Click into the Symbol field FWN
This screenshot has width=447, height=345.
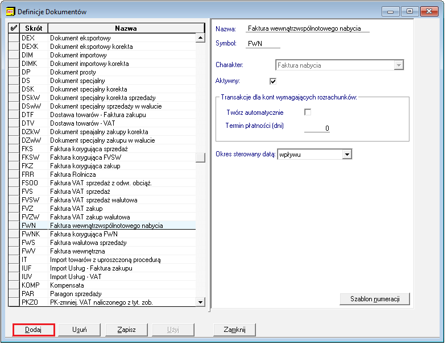pos(263,44)
